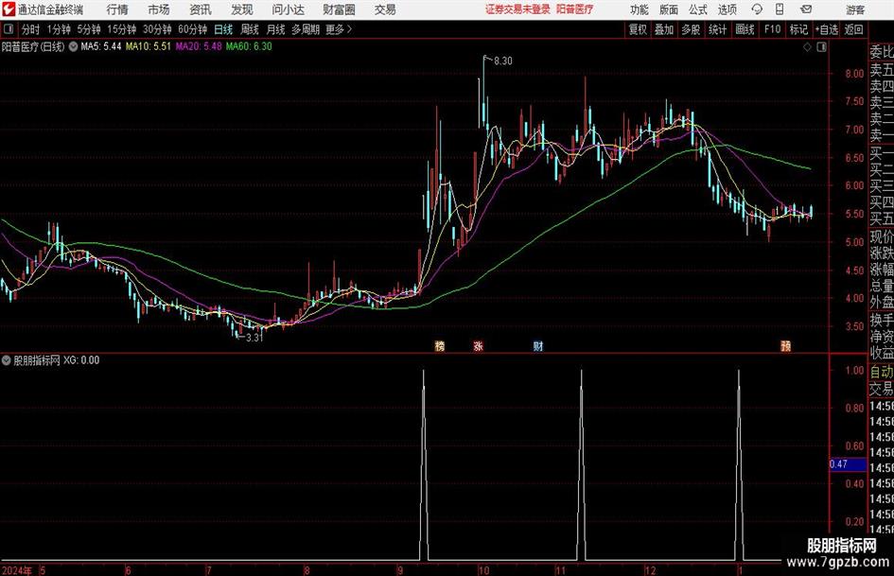Click the 多股 multi-stock button
This screenshot has height=576, width=894.
pyautogui.click(x=691, y=29)
